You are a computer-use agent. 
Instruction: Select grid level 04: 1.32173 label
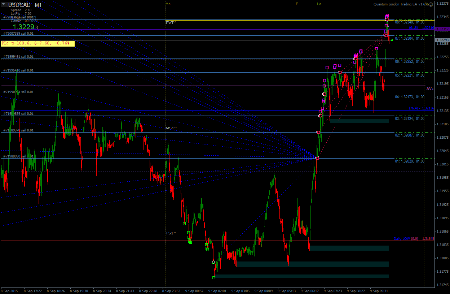click(x=410, y=97)
